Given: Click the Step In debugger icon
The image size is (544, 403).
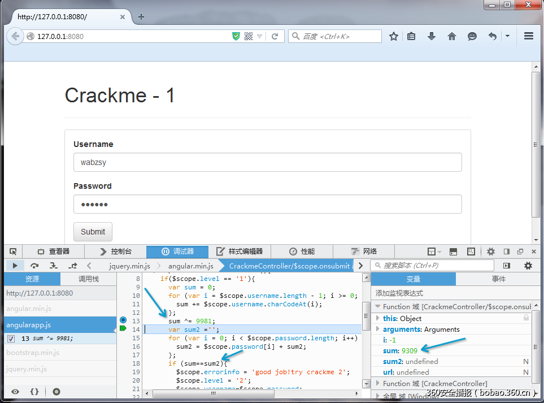Looking at the screenshot, I should [53, 265].
